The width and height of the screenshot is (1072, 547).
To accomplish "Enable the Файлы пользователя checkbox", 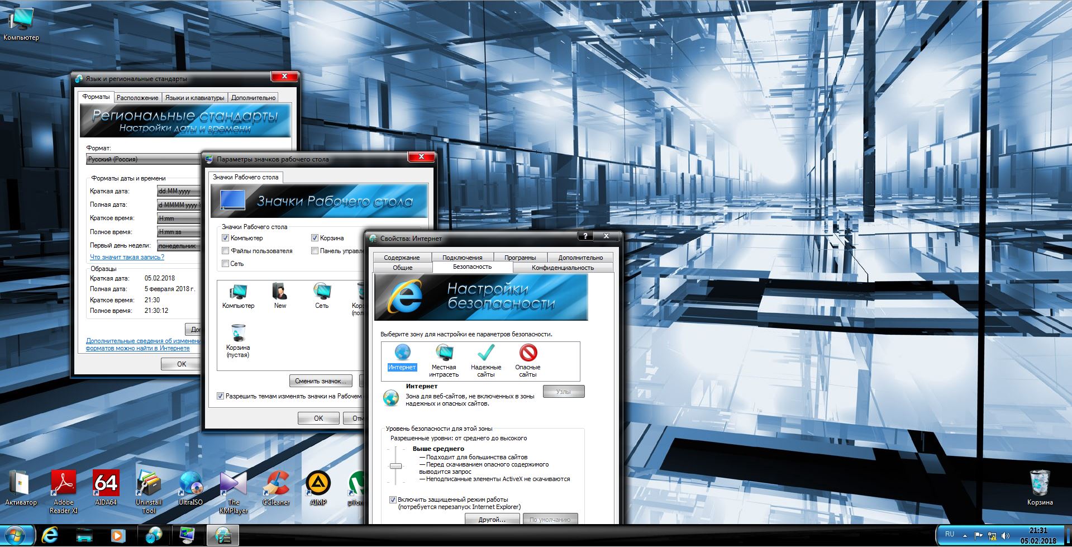I will click(226, 251).
